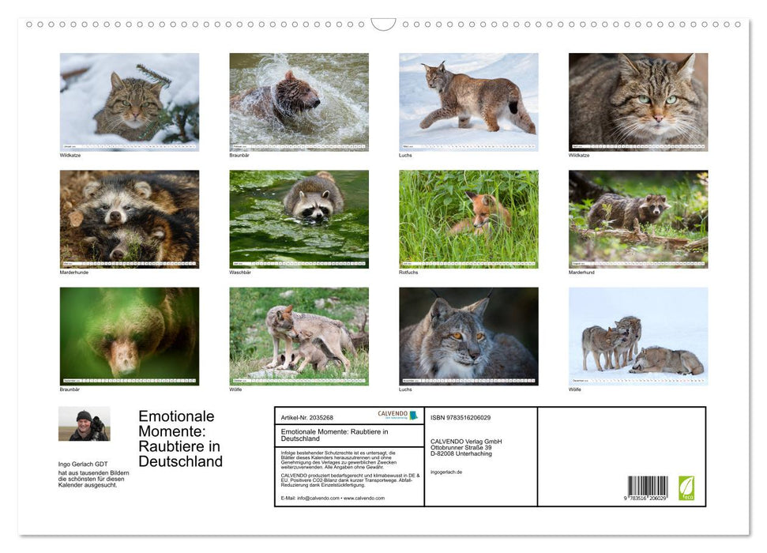Select the Marderhunde group photo
767x553 pixels.
coord(129,219)
